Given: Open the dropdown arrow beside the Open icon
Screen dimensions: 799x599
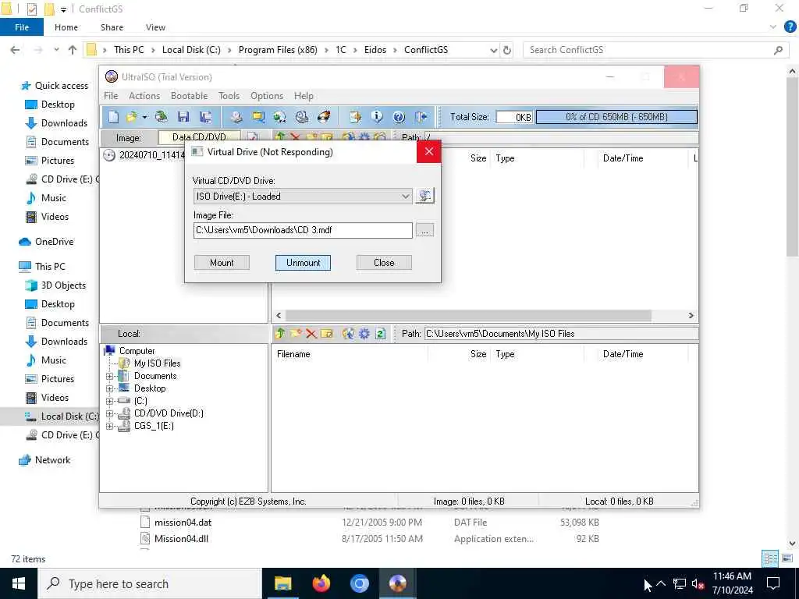Looking at the screenshot, I should 144,118.
